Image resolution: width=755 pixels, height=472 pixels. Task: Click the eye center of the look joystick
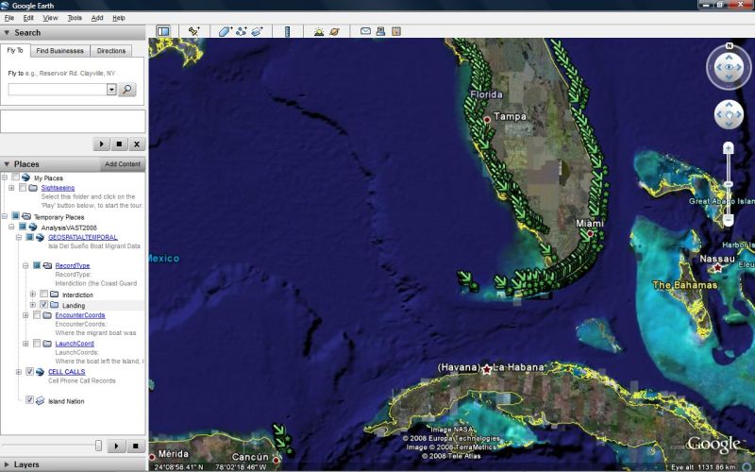point(729,67)
